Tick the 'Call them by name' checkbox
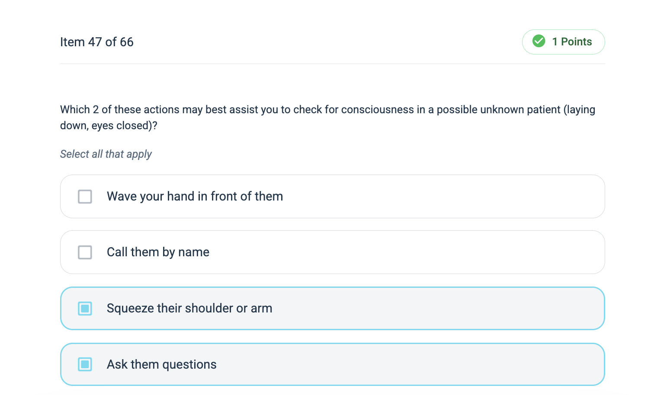Viewport: 667px width, 395px height. [x=85, y=252]
